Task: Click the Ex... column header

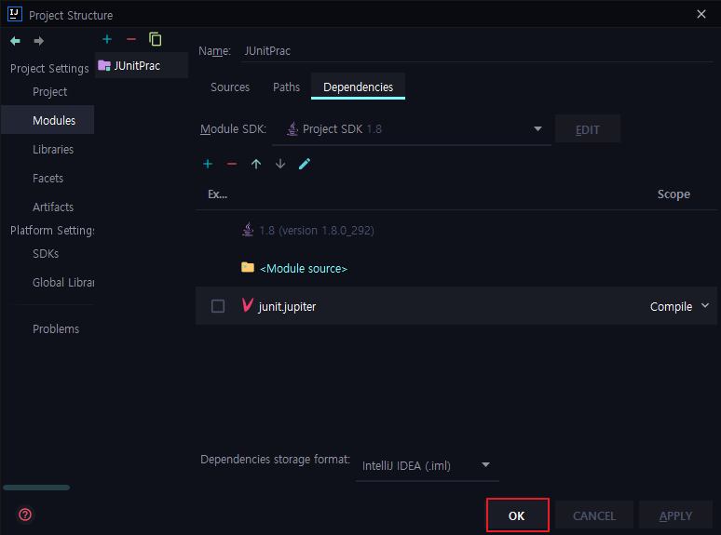Action: click(217, 194)
